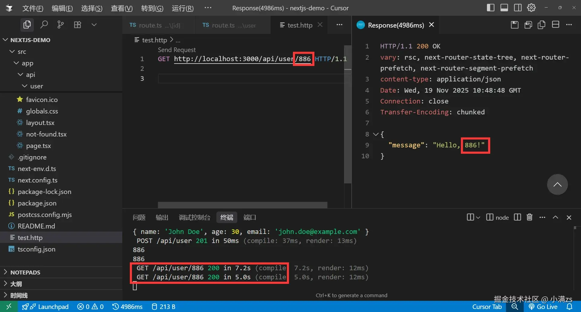Maximize the panel size chevron

coord(555,217)
